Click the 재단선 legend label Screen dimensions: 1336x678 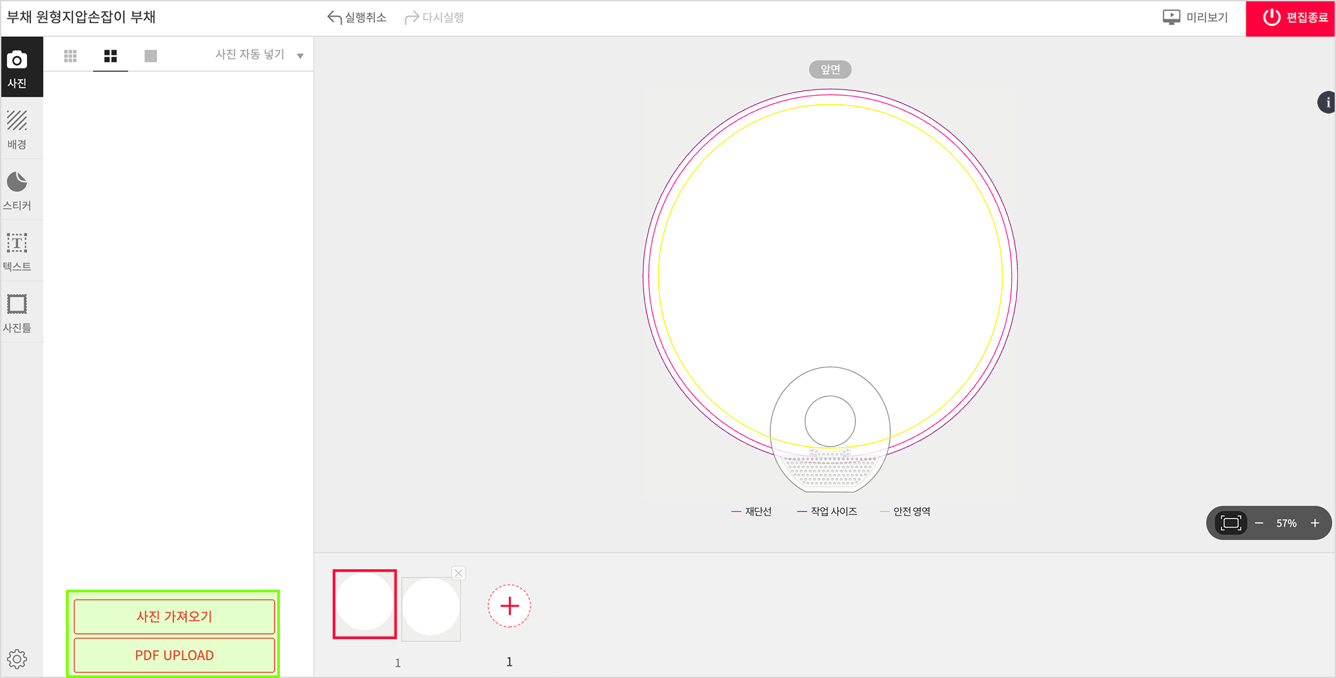pos(758,512)
